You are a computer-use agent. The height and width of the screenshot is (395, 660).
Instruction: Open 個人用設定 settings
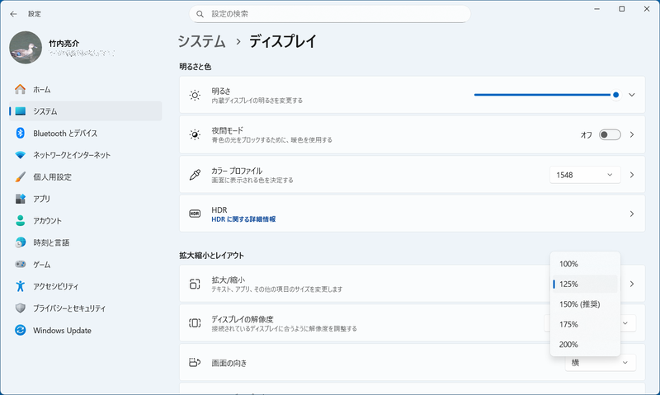pyautogui.click(x=86, y=176)
